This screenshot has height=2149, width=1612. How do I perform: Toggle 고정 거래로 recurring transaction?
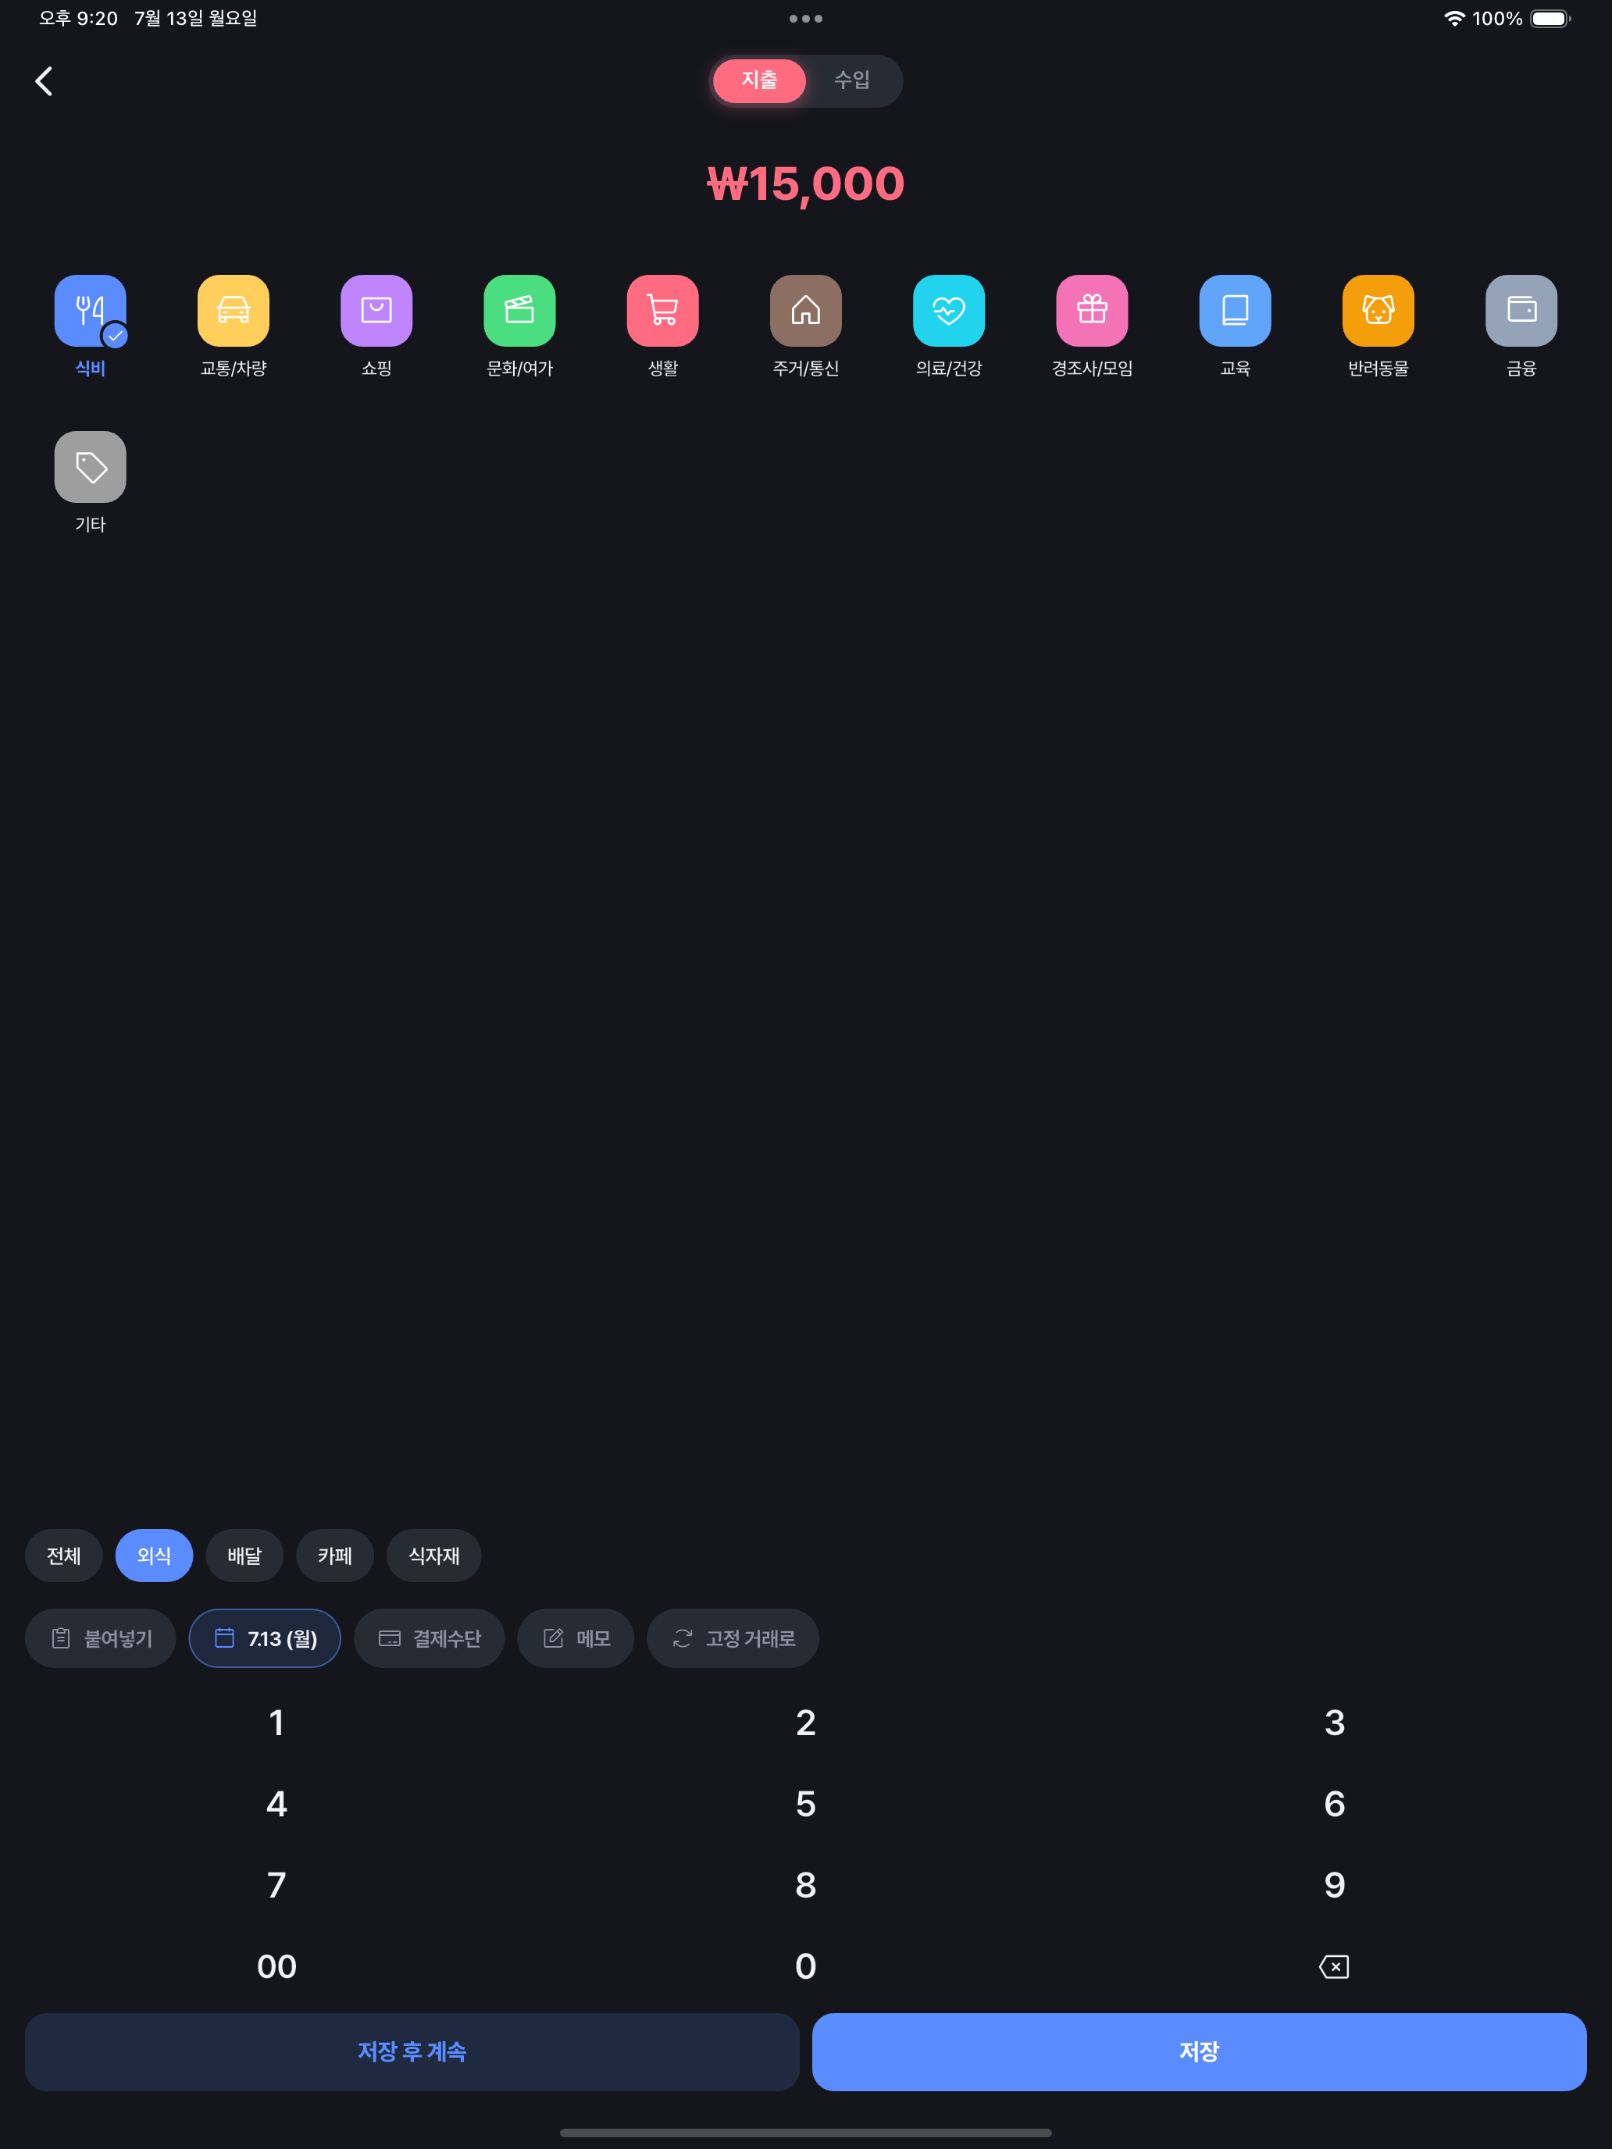pos(733,1638)
